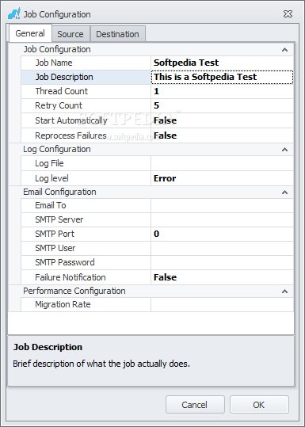The height and width of the screenshot is (427, 305).
Task: Change Failure Notification value False
Action: coord(222,277)
